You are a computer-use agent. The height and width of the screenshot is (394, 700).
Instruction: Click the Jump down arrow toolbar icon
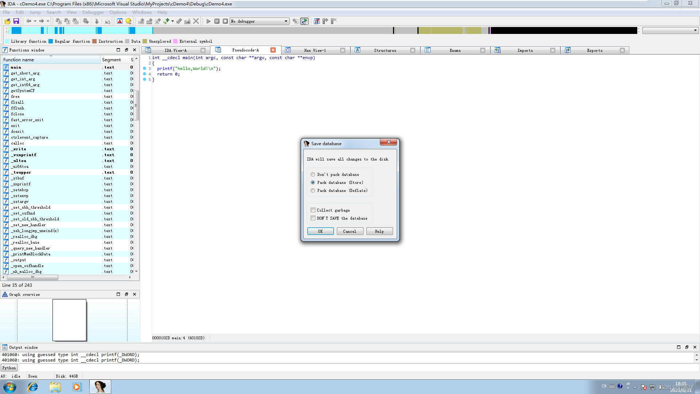[x=97, y=21]
